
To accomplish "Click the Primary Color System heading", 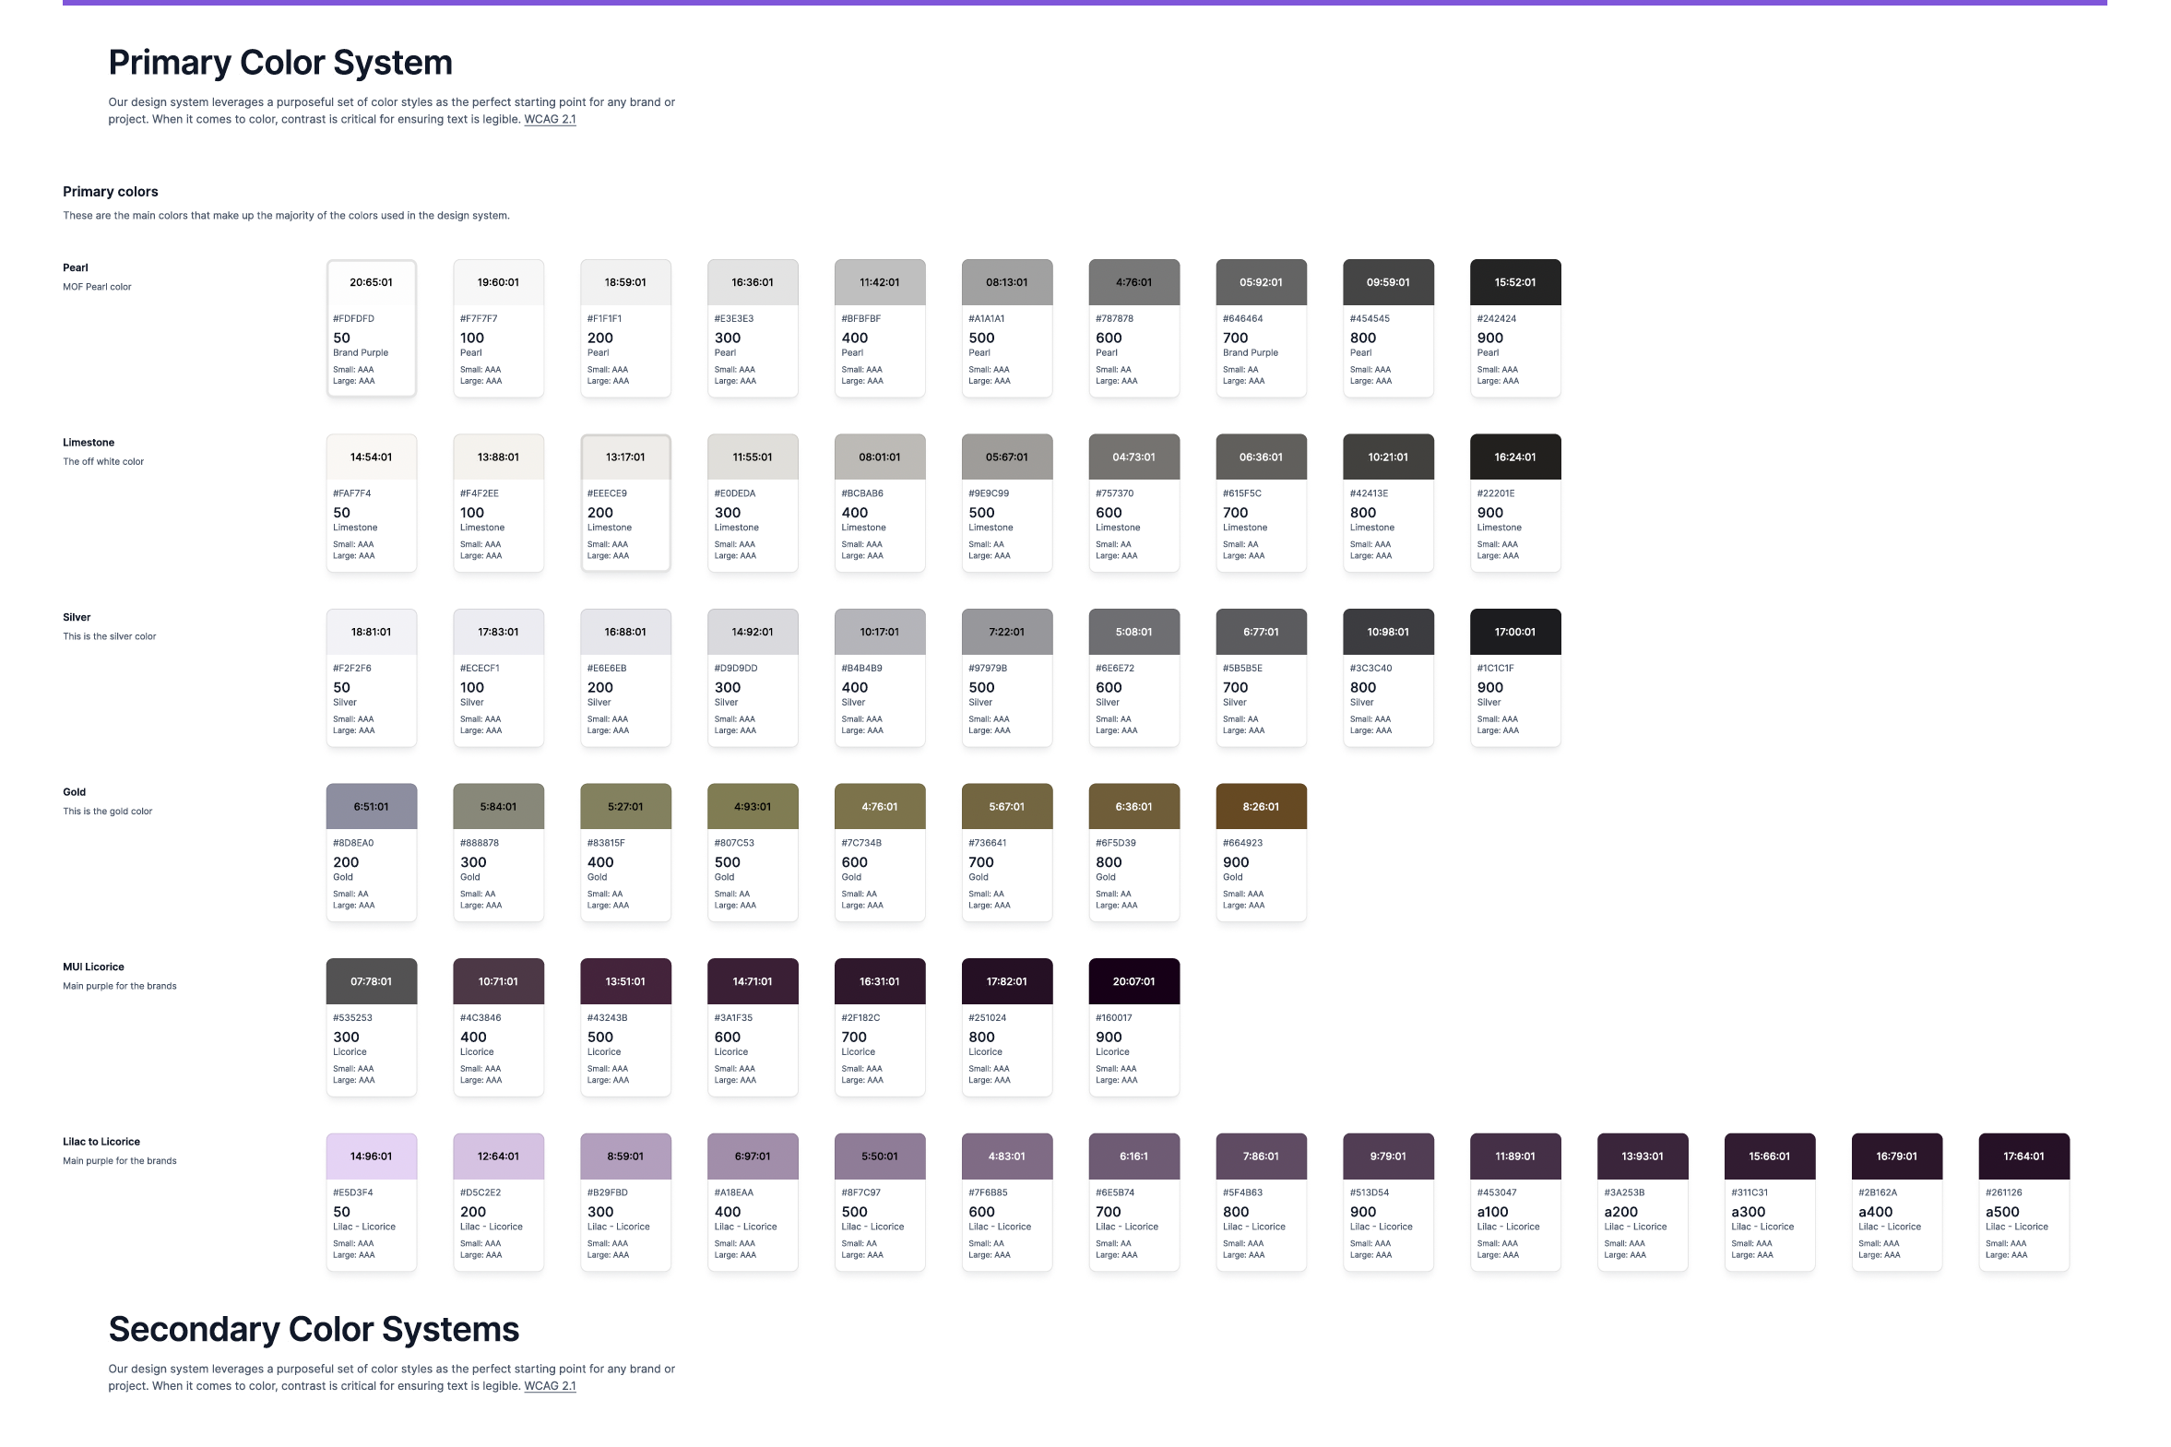I will tap(280, 63).
